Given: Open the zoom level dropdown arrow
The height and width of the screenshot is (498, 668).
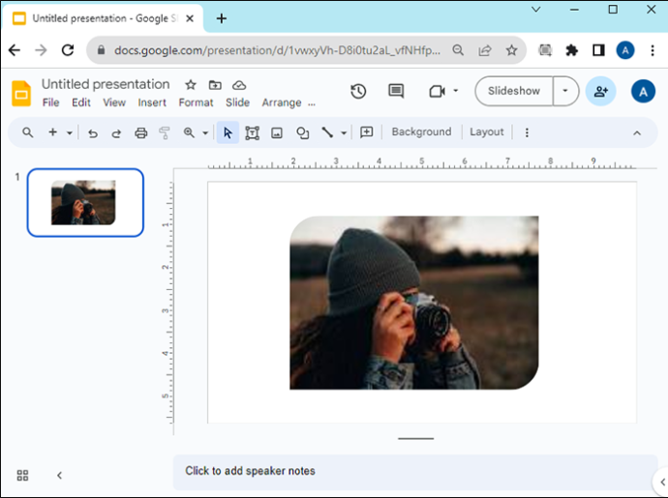Looking at the screenshot, I should [x=205, y=133].
